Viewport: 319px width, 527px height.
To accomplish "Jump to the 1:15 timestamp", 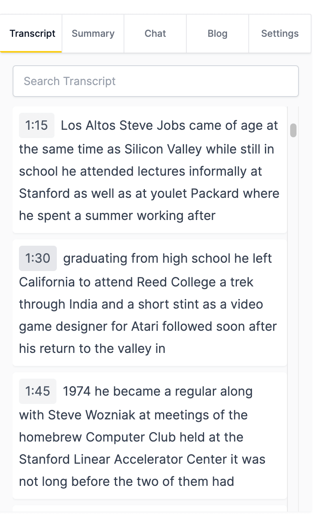I will (36, 125).
